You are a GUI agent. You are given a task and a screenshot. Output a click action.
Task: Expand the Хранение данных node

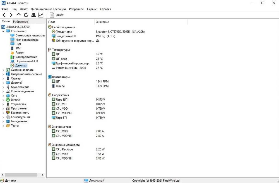3,91
